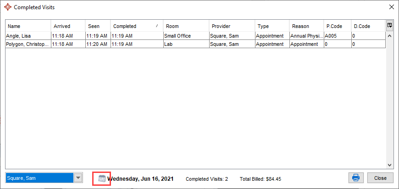Click the Lab room cell
Viewport: 399px width, 189px height.
[186, 44]
